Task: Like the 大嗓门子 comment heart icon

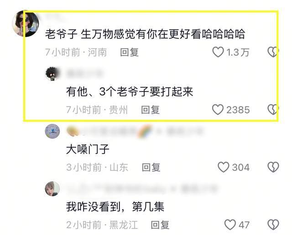Action: [x=224, y=167]
